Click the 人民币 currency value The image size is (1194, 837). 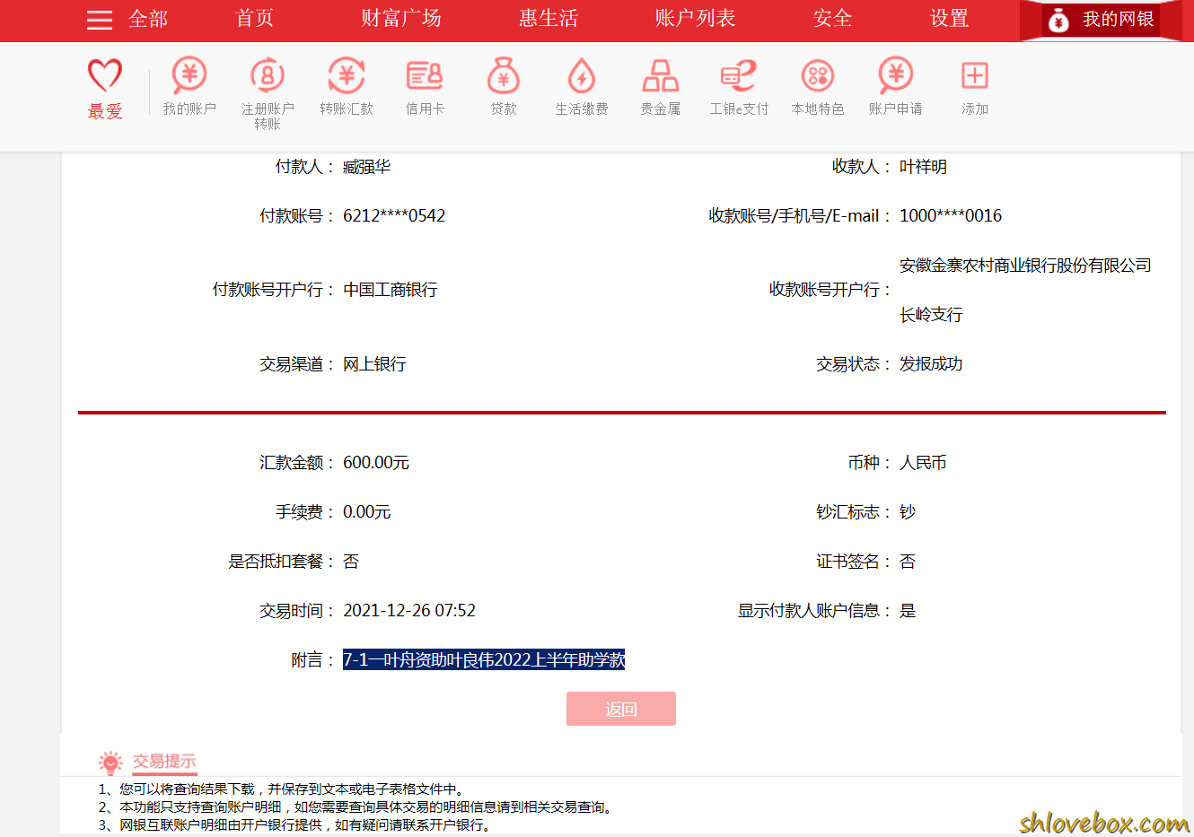pyautogui.click(x=923, y=463)
